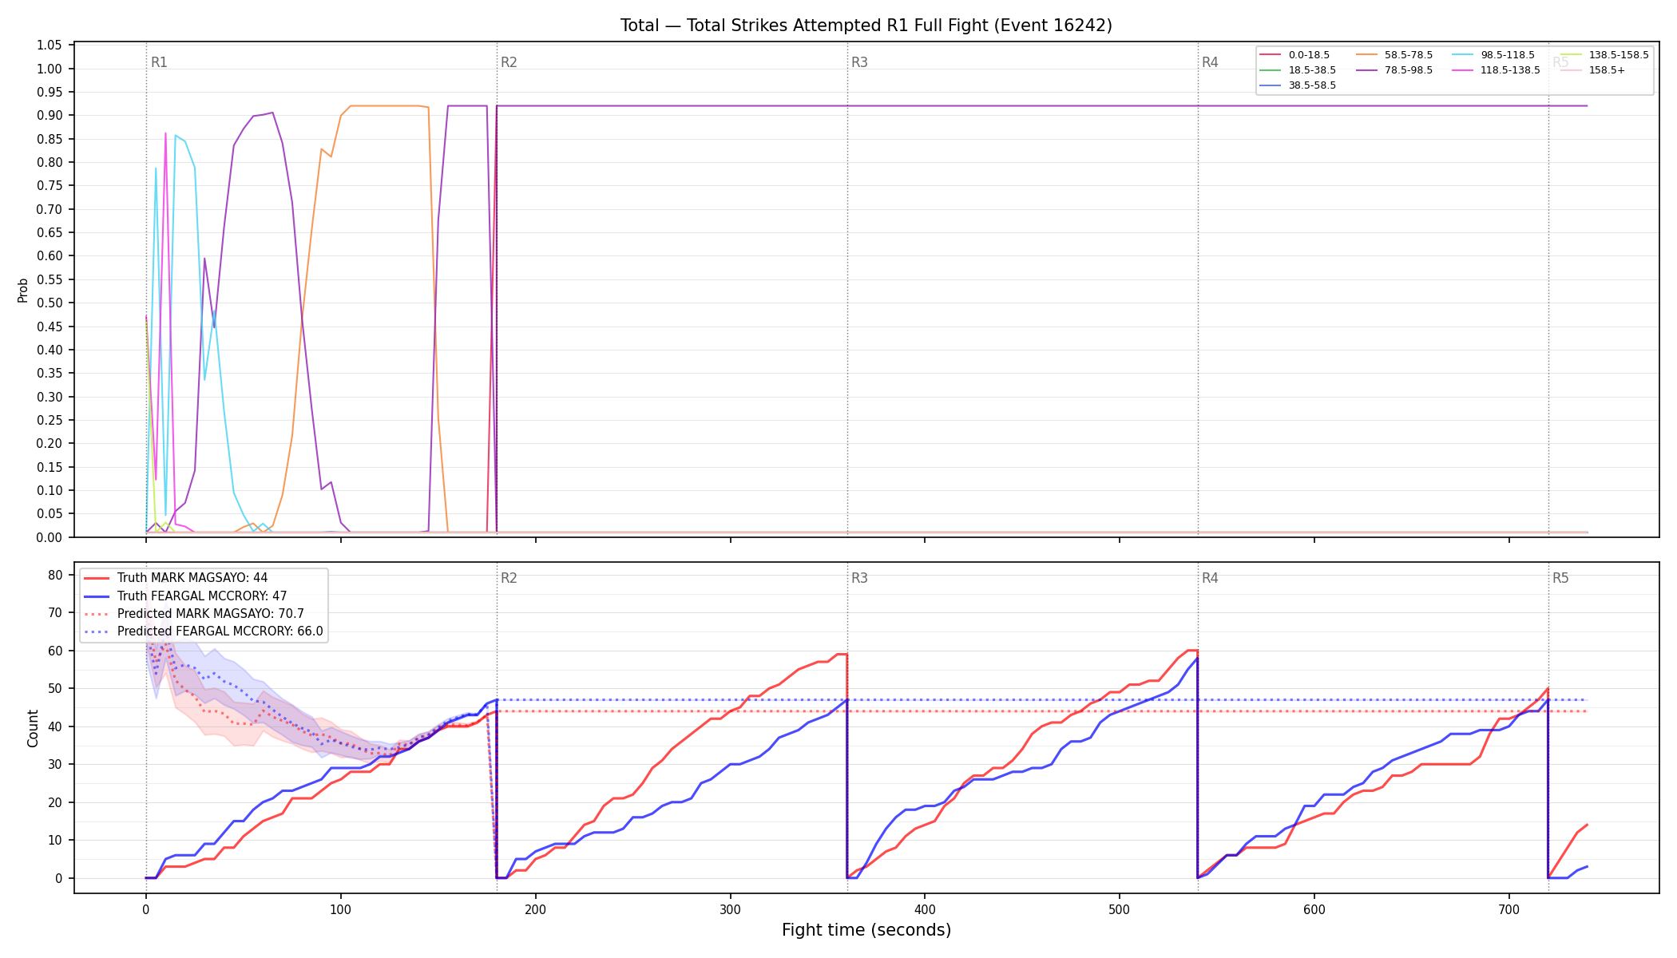Click the R1 round label in the probability plot
The height and width of the screenshot is (958, 1677).
[160, 62]
